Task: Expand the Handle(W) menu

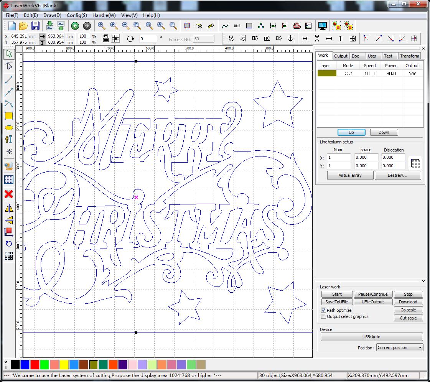Action: click(104, 15)
